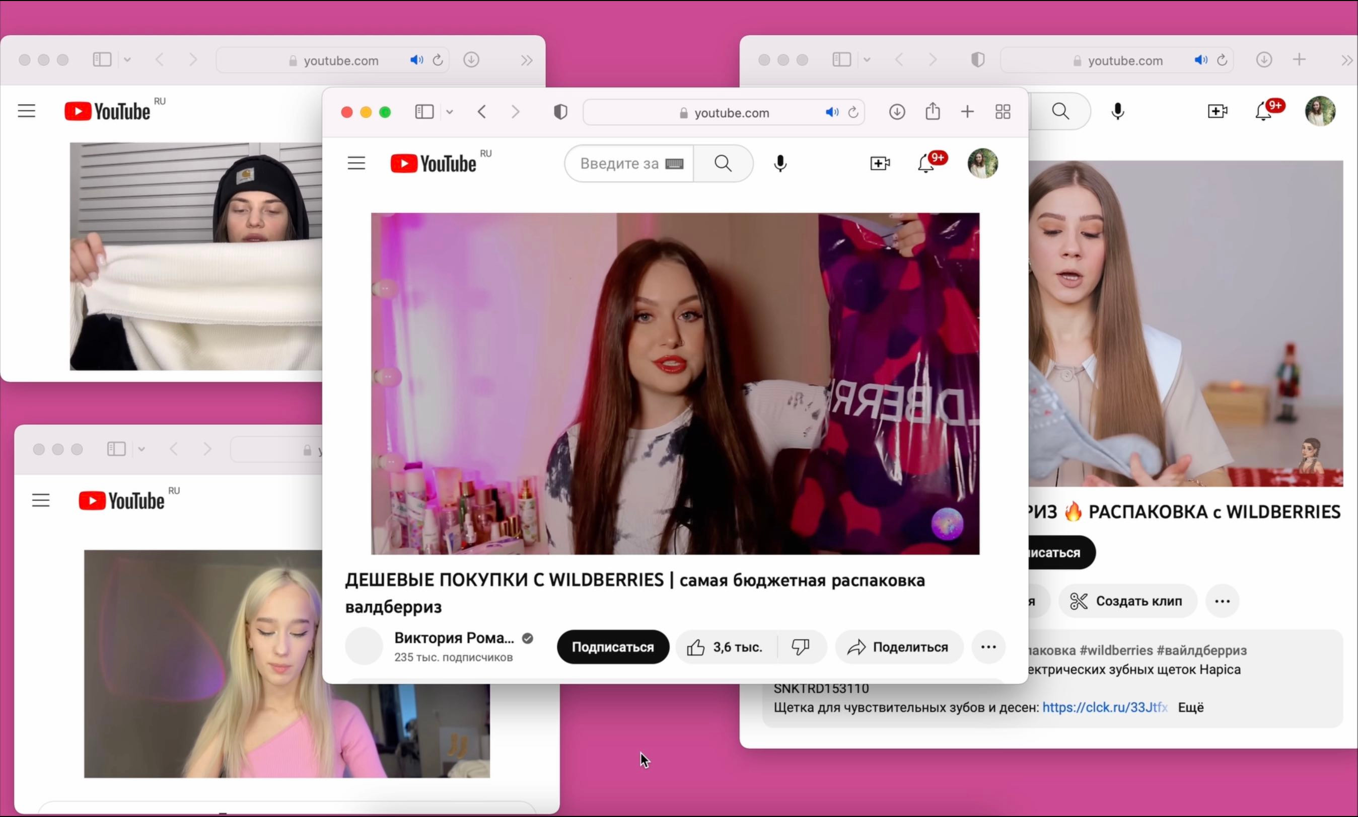Mute audio in top-left window address bar
The width and height of the screenshot is (1358, 817).
click(417, 59)
